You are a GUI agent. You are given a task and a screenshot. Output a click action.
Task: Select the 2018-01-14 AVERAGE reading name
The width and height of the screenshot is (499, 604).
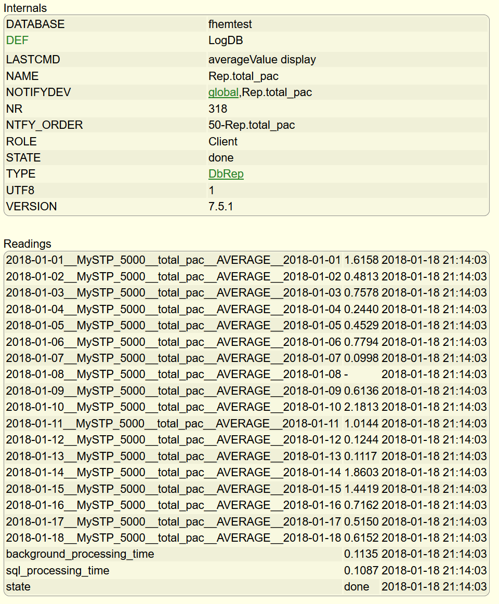[x=173, y=473]
